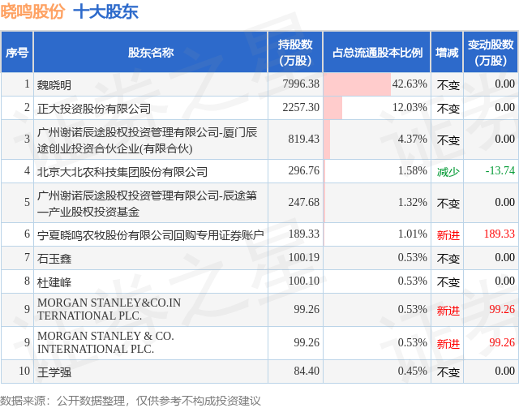Click holdings value 100.19
Screen dimensions: 519x408
click(303, 257)
